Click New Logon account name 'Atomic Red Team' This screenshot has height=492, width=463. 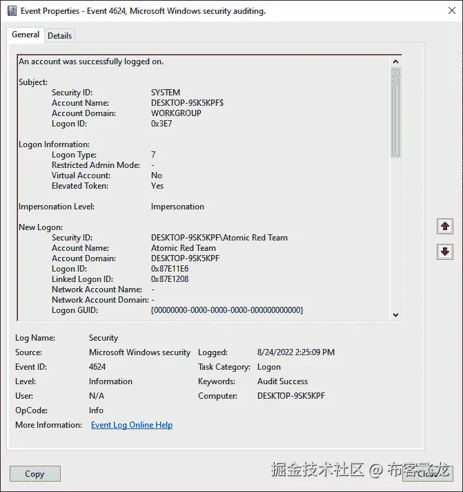(184, 248)
